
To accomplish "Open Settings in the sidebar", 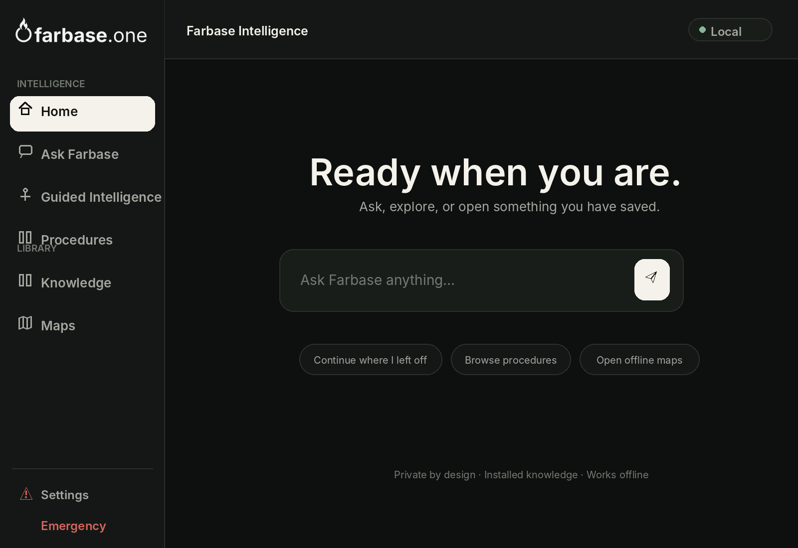I will click(x=65, y=495).
